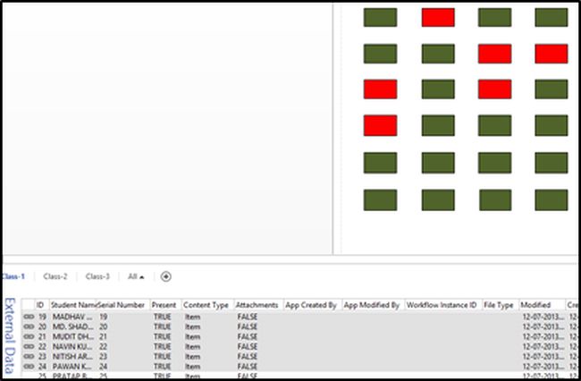Switch to the Class-1 page tab
The height and width of the screenshot is (381, 581).
click(13, 276)
